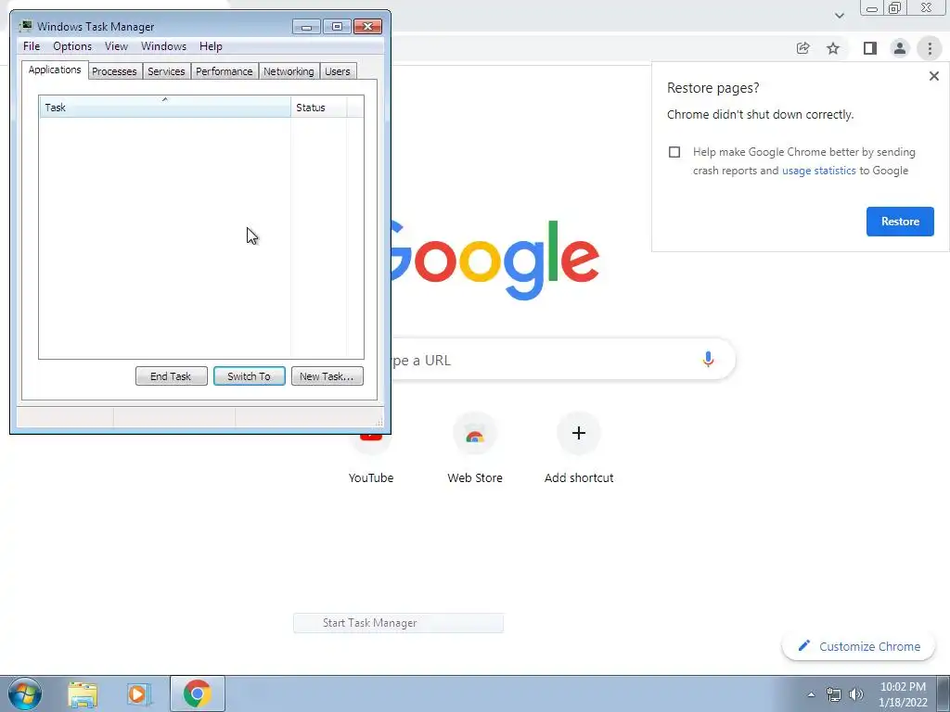
Task: Click the blue Restore button
Action: coord(900,222)
